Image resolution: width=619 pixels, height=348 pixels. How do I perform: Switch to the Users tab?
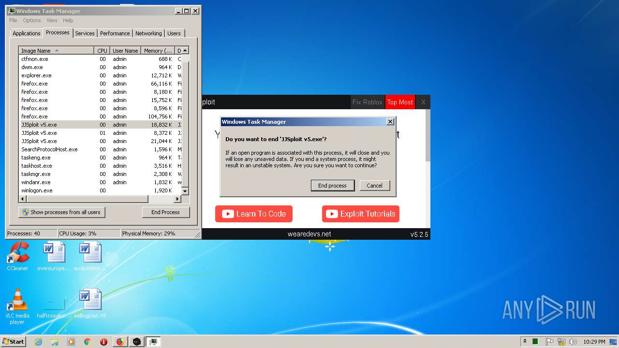174,33
